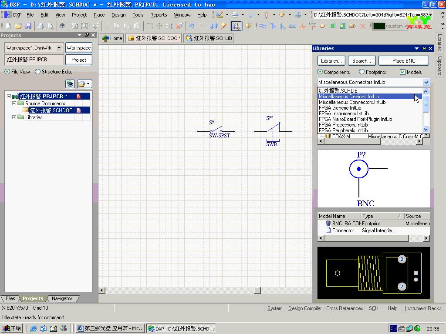The image size is (446, 334).
Task: Select the Components radio button
Action: [x=320, y=72]
